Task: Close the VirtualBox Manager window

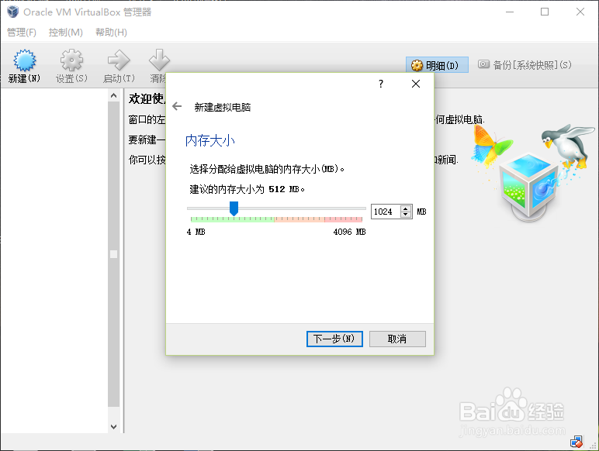Action: tap(580, 12)
